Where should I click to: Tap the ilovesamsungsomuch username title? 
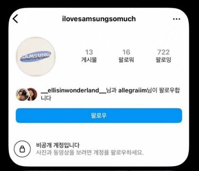click(99, 19)
